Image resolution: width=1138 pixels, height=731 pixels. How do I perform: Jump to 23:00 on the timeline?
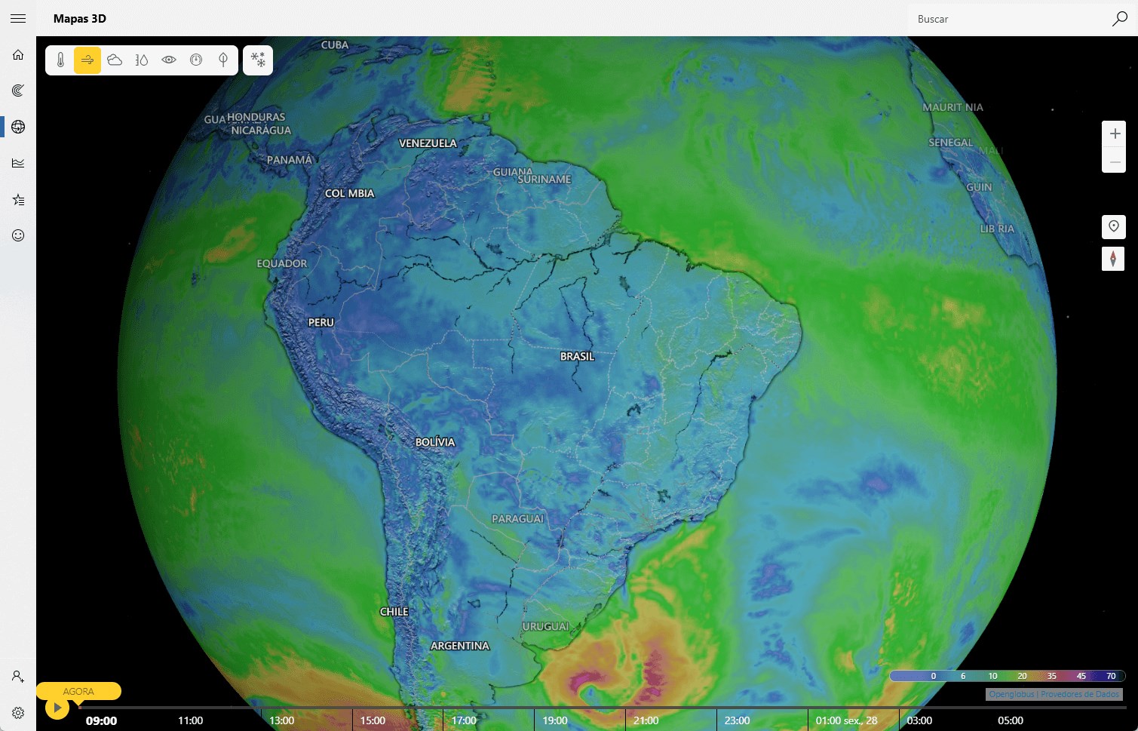coord(737,720)
